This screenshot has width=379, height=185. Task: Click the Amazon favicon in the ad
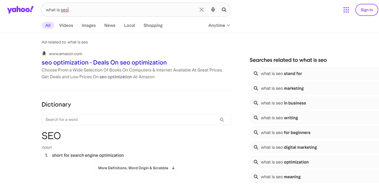(44, 54)
